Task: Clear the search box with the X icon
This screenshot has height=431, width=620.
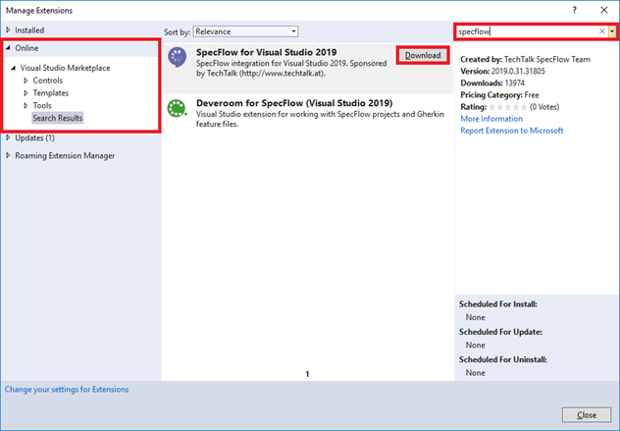Action: (x=601, y=31)
